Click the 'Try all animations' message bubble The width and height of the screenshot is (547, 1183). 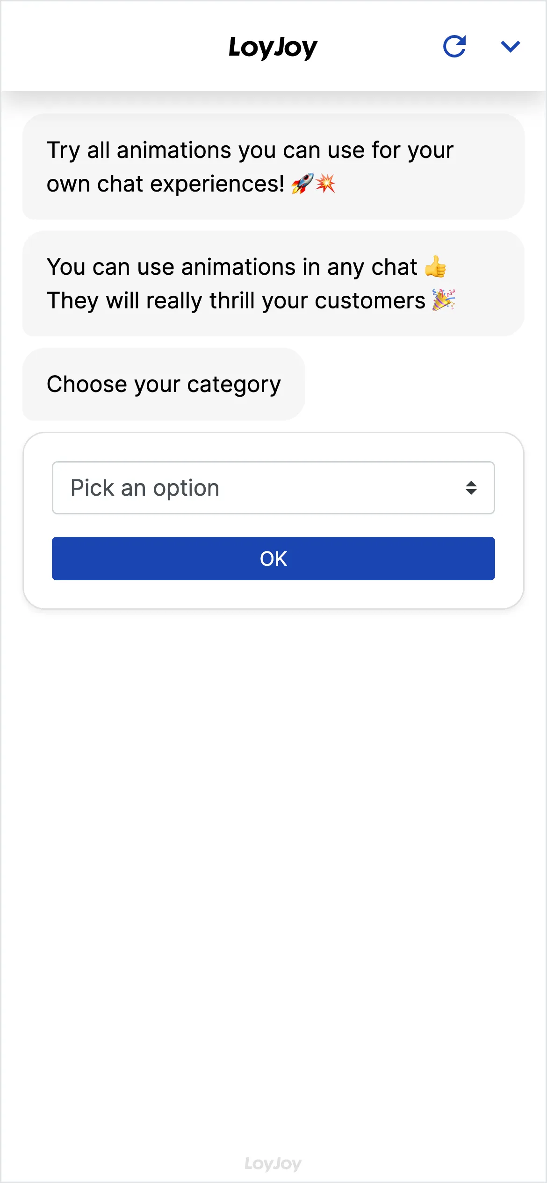[x=273, y=166]
